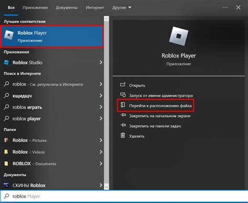Viewport: 248px width, 203px height.
Task: Click the file location icon
Action: point(123,105)
